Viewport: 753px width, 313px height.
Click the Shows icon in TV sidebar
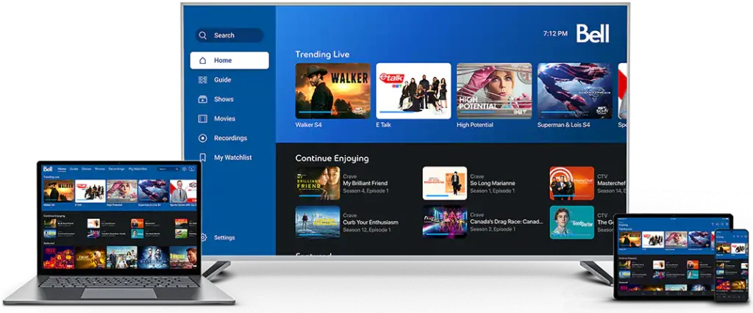202,99
